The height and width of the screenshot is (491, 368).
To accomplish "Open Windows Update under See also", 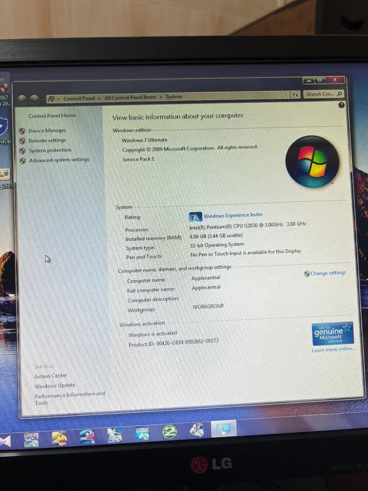I will (x=54, y=386).
